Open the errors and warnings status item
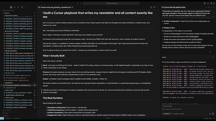Screen dimensions: 216x121 17,118
